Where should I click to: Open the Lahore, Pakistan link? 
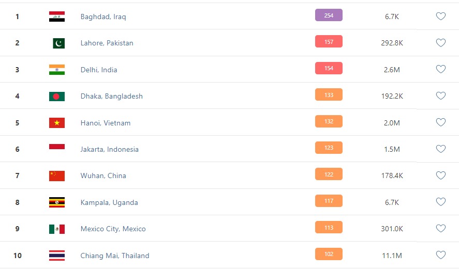107,43
